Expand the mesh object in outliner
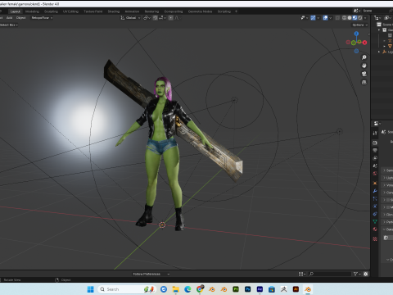This screenshot has height=295, width=393. click(x=384, y=46)
